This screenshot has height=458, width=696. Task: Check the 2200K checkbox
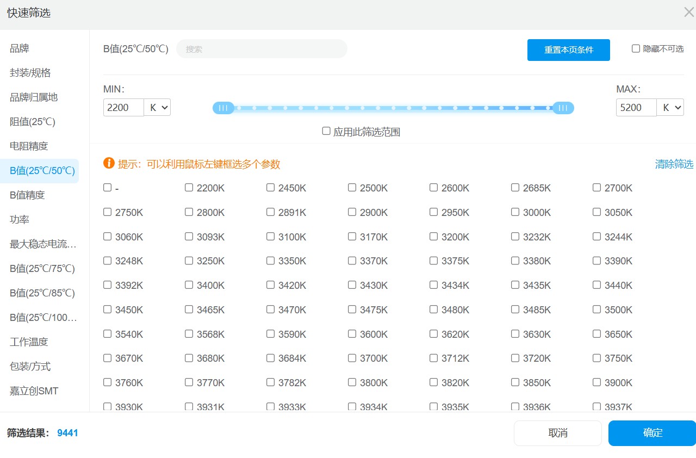189,188
